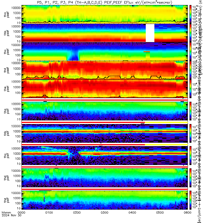Image resolution: width=209 pixels, height=223 pixels.
Task: Select the 'thg peif' panel label
Action: pos(6,111)
